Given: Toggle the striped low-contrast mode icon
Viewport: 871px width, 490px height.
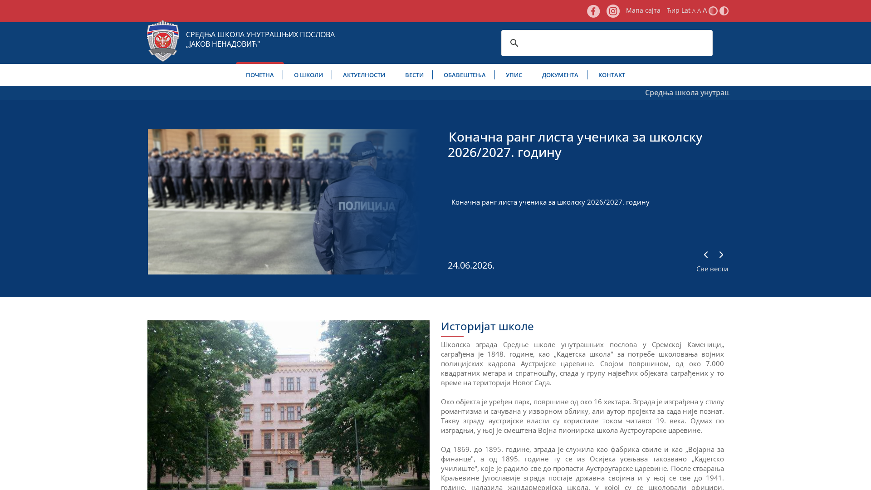Looking at the screenshot, I should point(713,11).
